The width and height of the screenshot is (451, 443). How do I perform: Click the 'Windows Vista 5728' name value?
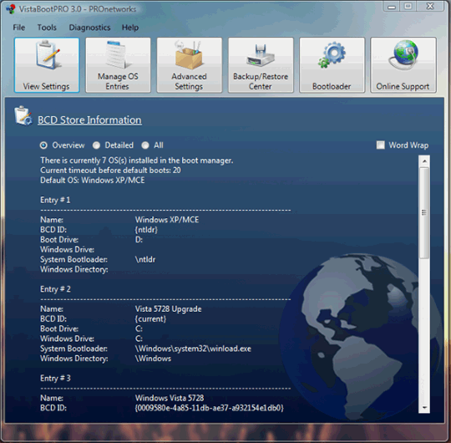click(170, 398)
